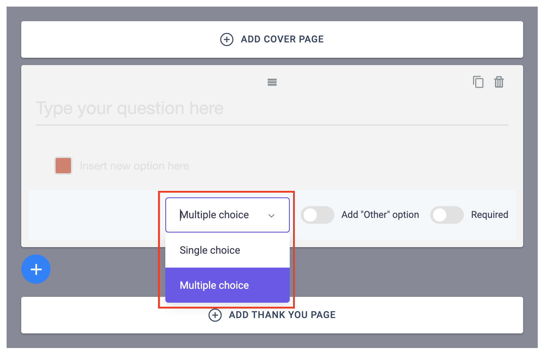548x359 pixels.
Task: Click the Type your question here field
Action: coord(272,109)
